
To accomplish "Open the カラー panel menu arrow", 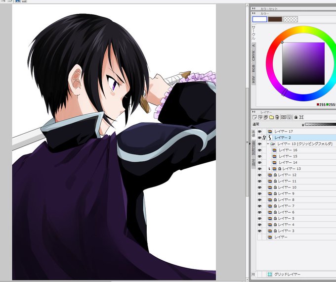I will (253, 13).
